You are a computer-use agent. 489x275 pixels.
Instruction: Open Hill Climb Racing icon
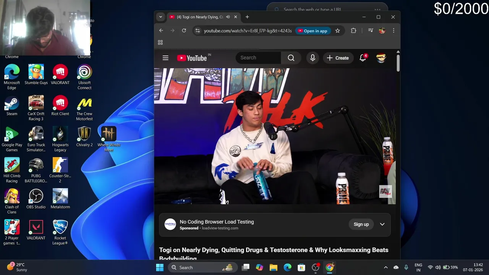(x=12, y=170)
